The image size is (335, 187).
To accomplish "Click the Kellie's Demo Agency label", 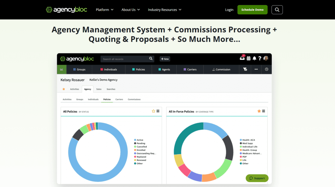I will pyautogui.click(x=103, y=80).
